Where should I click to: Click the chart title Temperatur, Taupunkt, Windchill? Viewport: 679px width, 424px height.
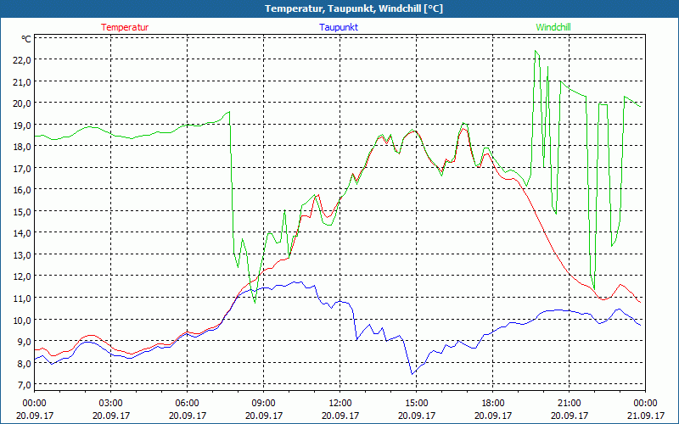tap(353, 8)
